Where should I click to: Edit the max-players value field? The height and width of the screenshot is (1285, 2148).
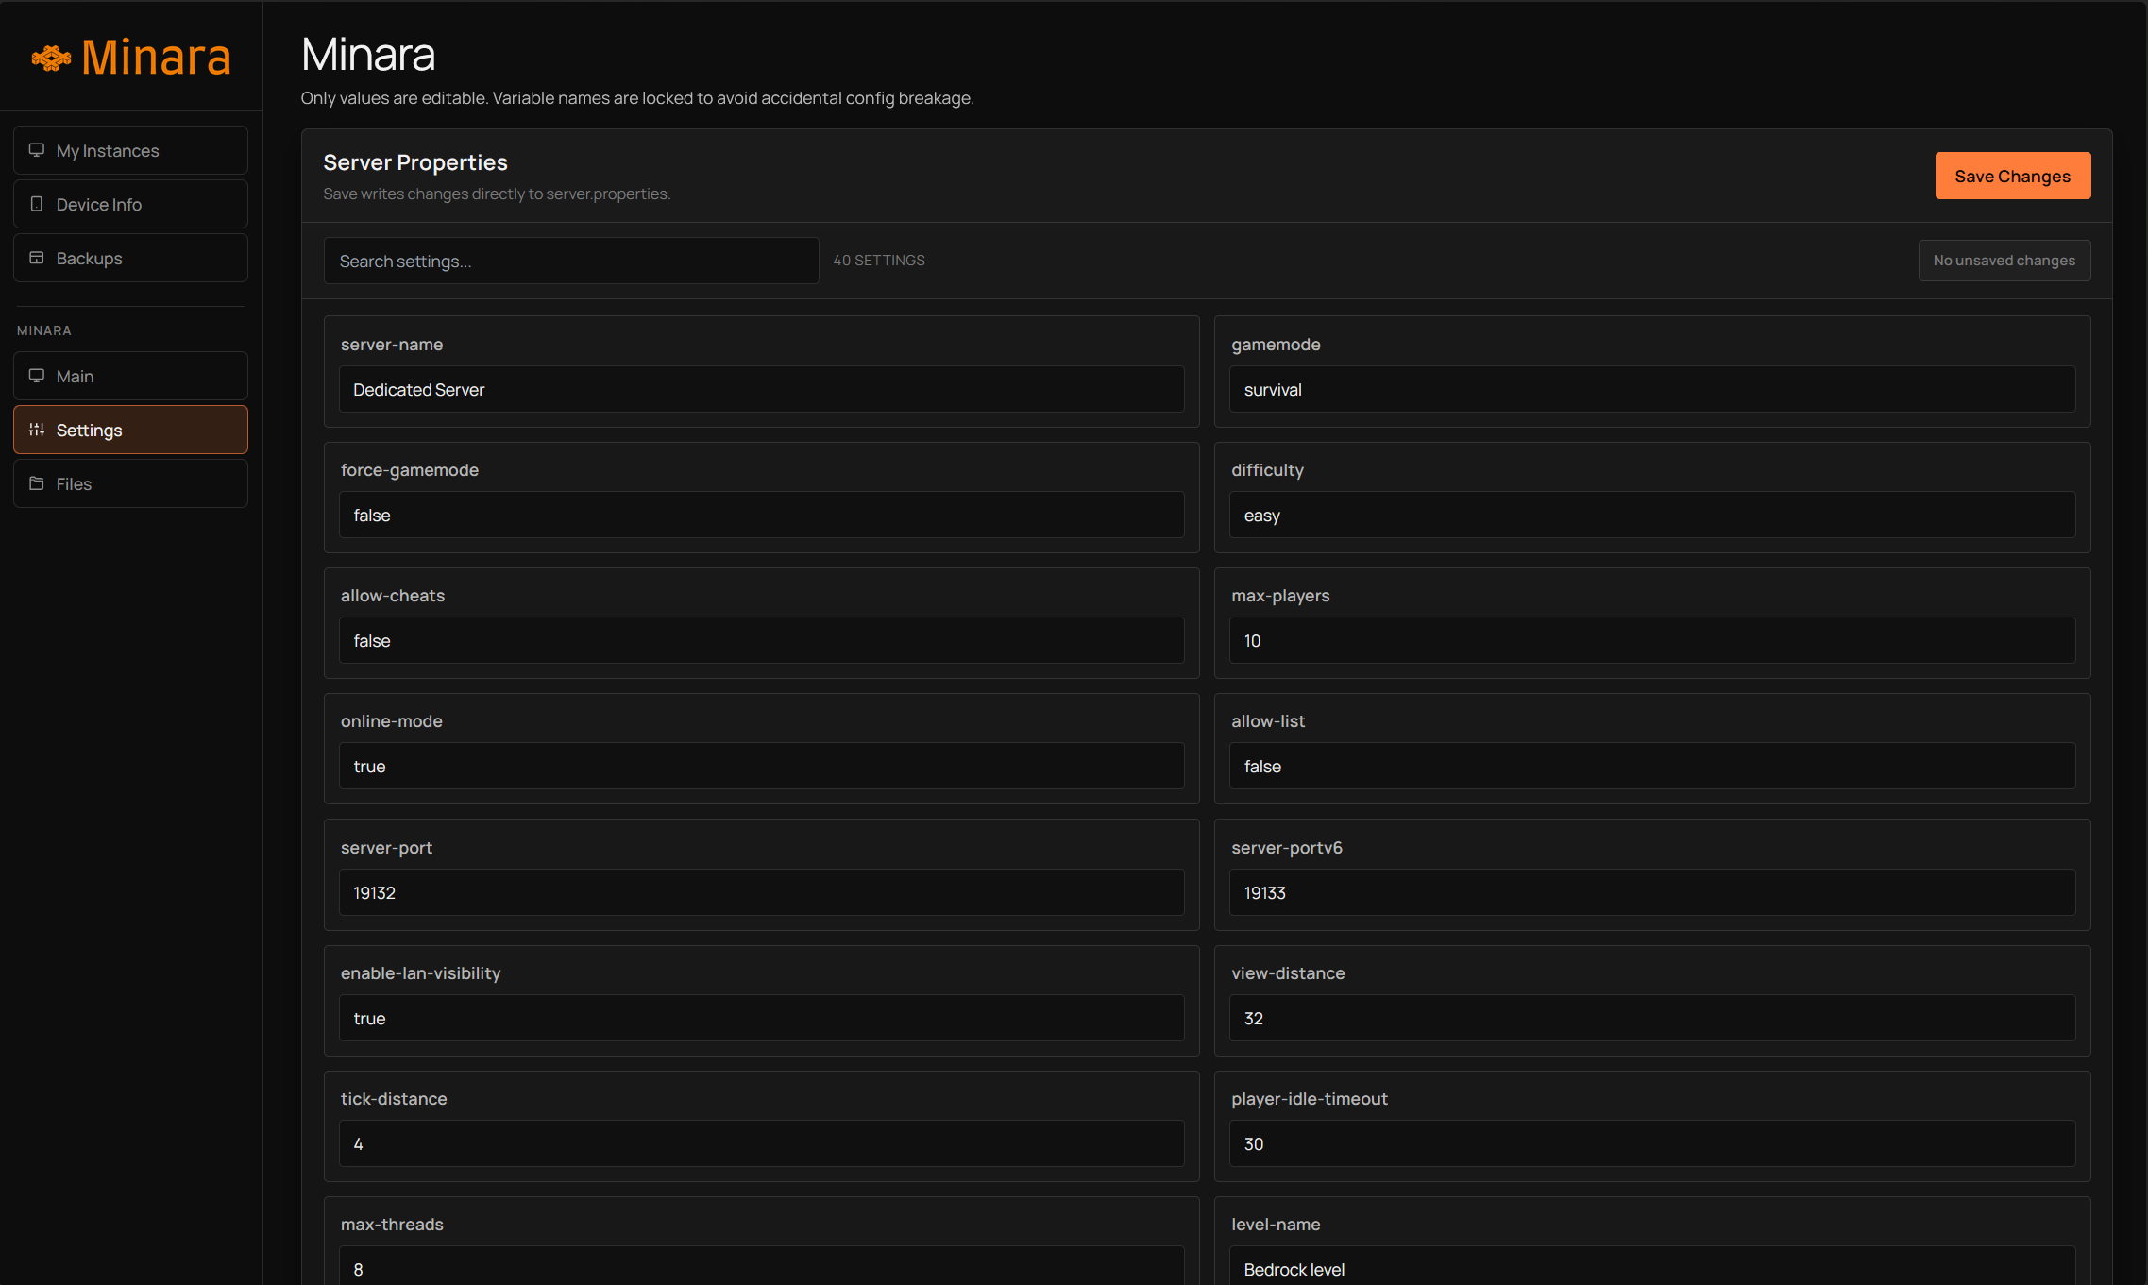click(1652, 640)
